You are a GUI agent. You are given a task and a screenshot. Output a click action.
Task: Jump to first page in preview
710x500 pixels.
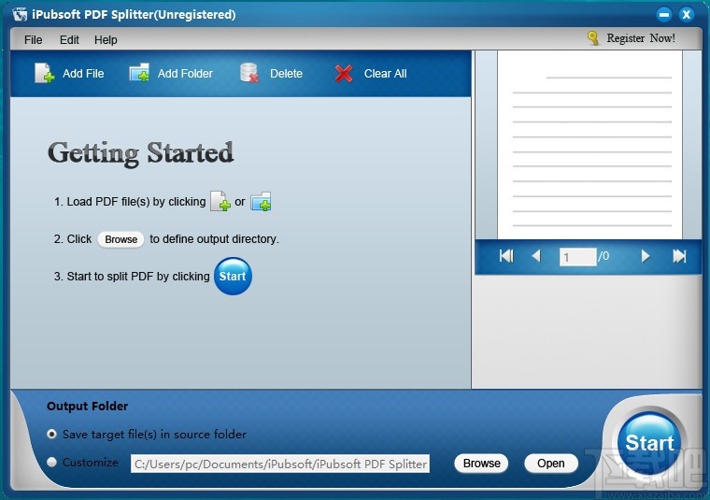click(x=506, y=256)
